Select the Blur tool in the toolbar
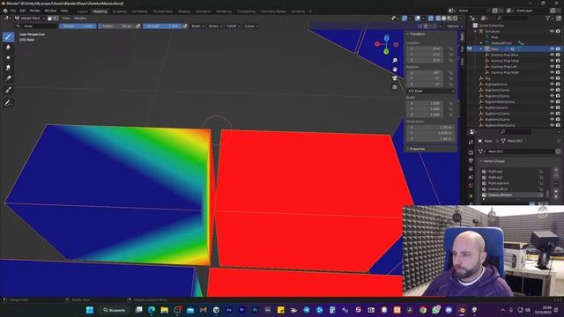The image size is (564, 317). pyautogui.click(x=8, y=47)
